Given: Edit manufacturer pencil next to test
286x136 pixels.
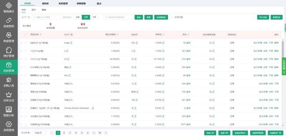Looking at the screenshot, I should click(x=69, y=75).
